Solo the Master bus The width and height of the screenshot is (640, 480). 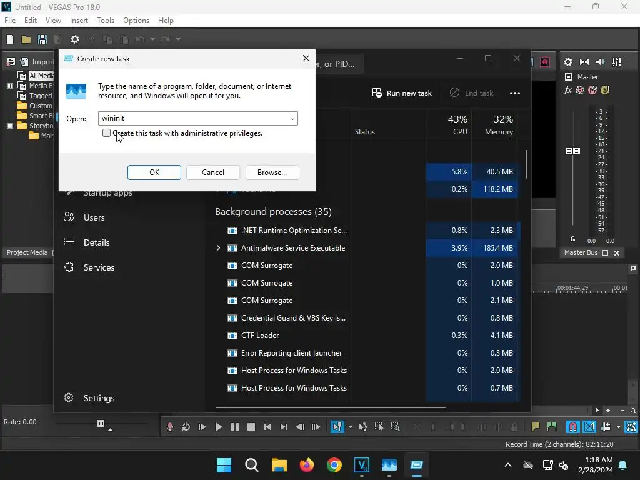click(605, 90)
